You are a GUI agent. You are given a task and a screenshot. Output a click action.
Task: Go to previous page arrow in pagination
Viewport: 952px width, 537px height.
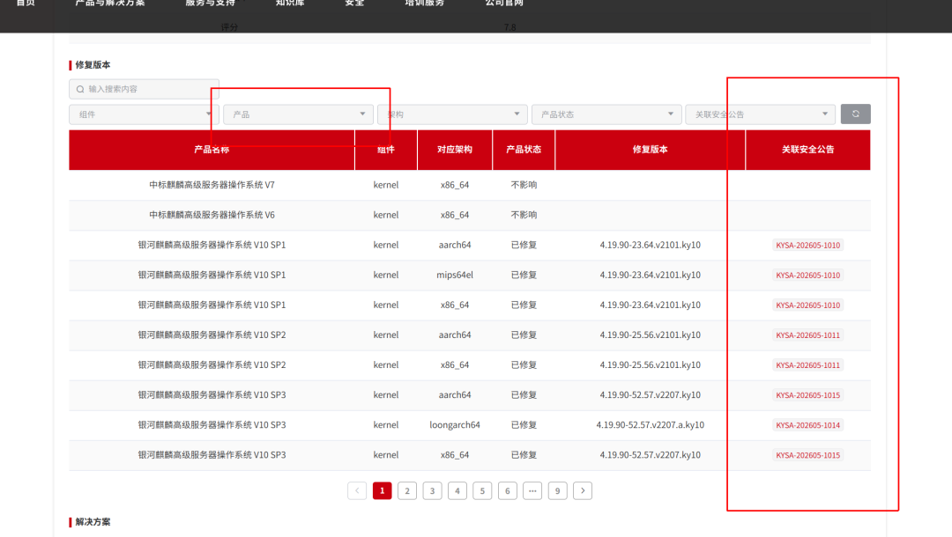click(x=357, y=490)
